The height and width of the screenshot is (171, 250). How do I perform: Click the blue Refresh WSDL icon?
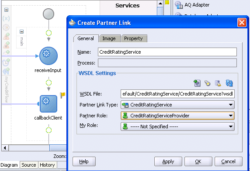(x=229, y=83)
